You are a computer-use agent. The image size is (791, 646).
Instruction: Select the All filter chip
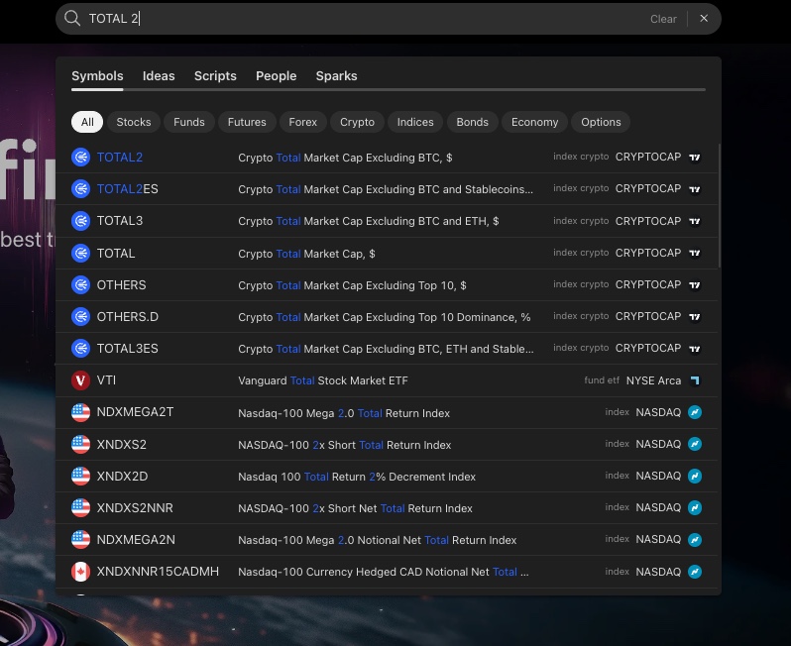click(87, 122)
